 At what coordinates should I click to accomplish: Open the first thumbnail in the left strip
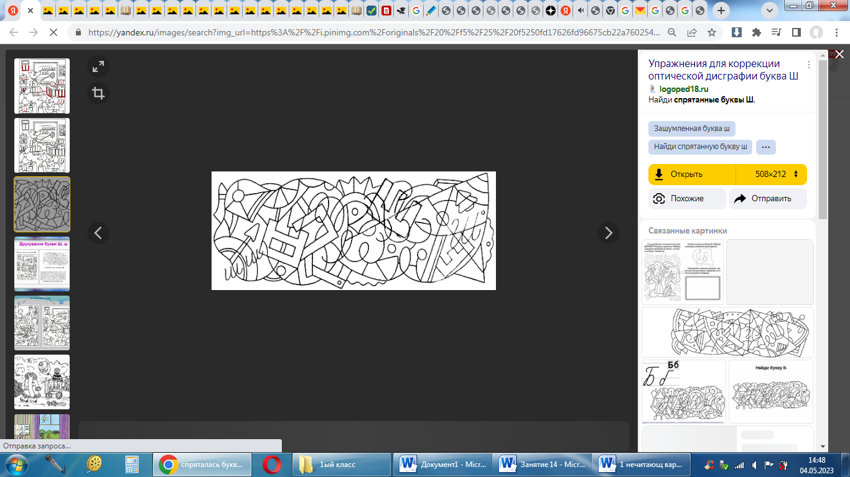pos(42,86)
